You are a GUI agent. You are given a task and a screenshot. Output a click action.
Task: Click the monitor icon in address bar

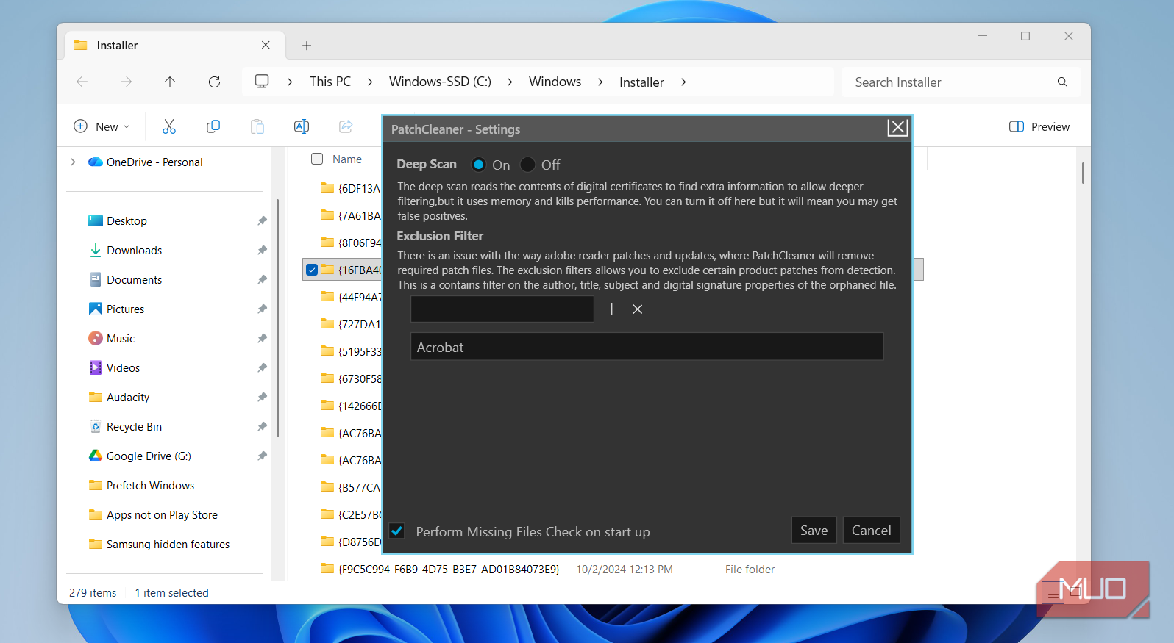click(262, 82)
